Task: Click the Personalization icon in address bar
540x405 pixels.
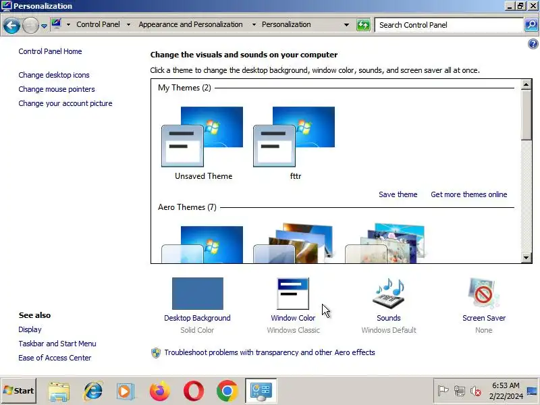Action: point(56,24)
